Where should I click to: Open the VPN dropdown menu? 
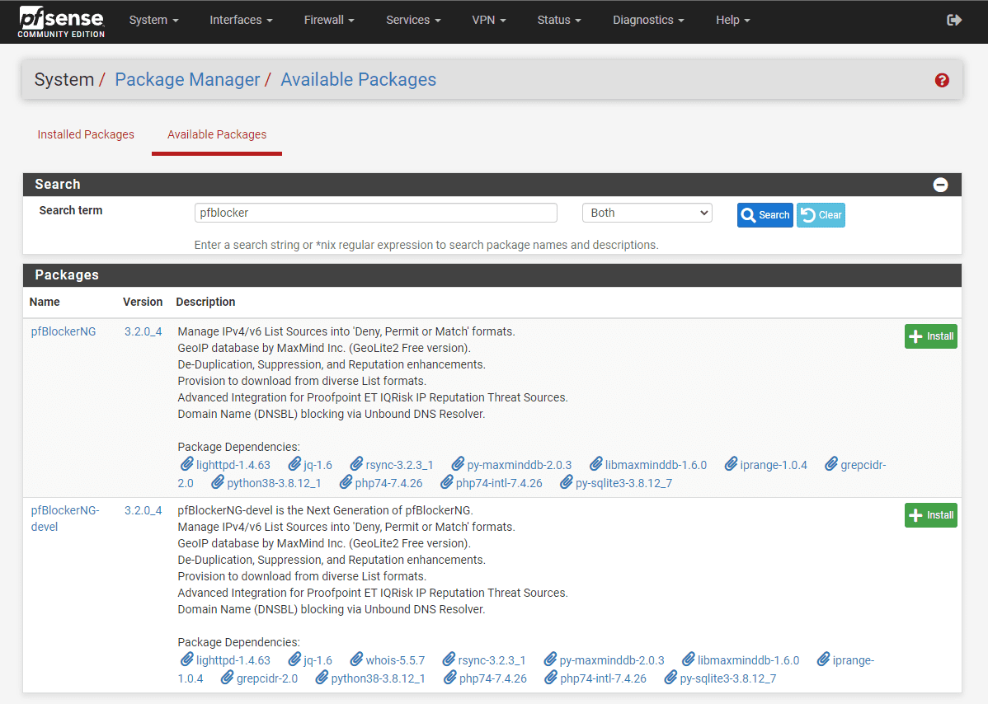(489, 20)
